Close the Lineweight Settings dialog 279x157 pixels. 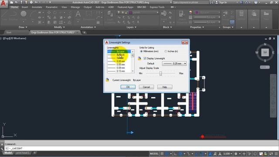(185, 43)
